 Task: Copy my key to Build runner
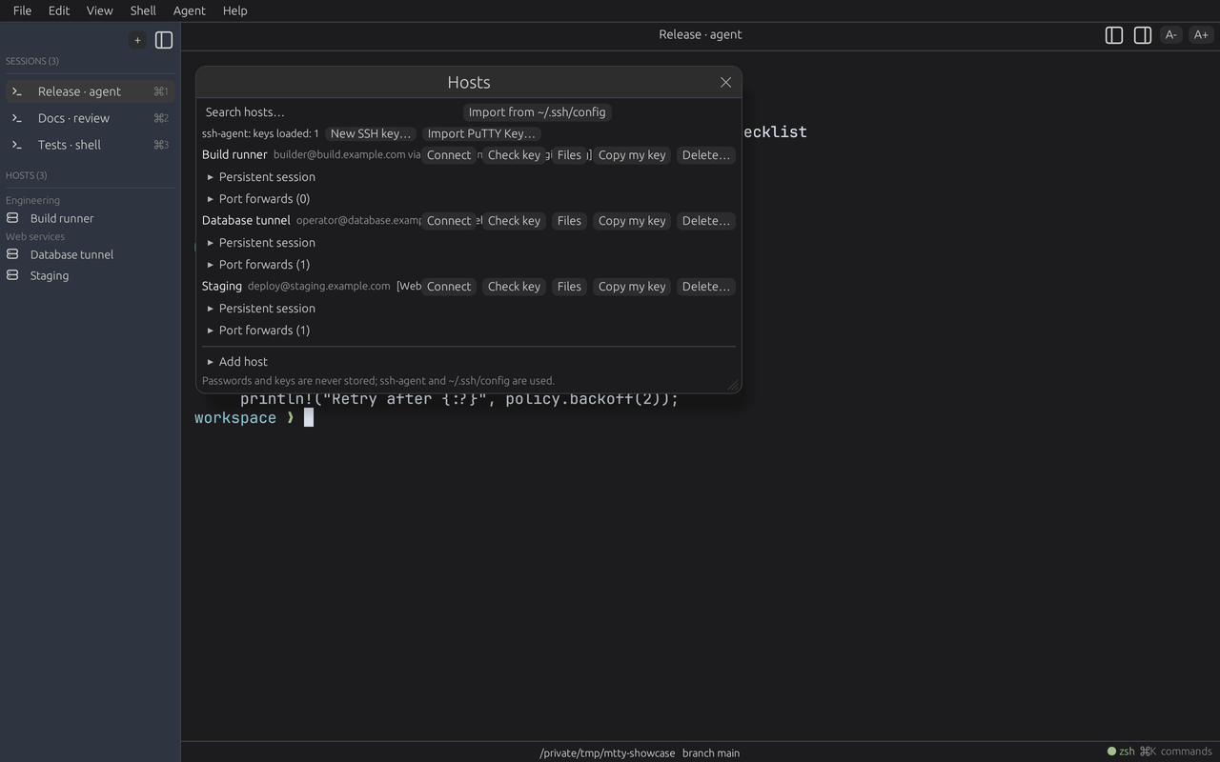coord(632,155)
